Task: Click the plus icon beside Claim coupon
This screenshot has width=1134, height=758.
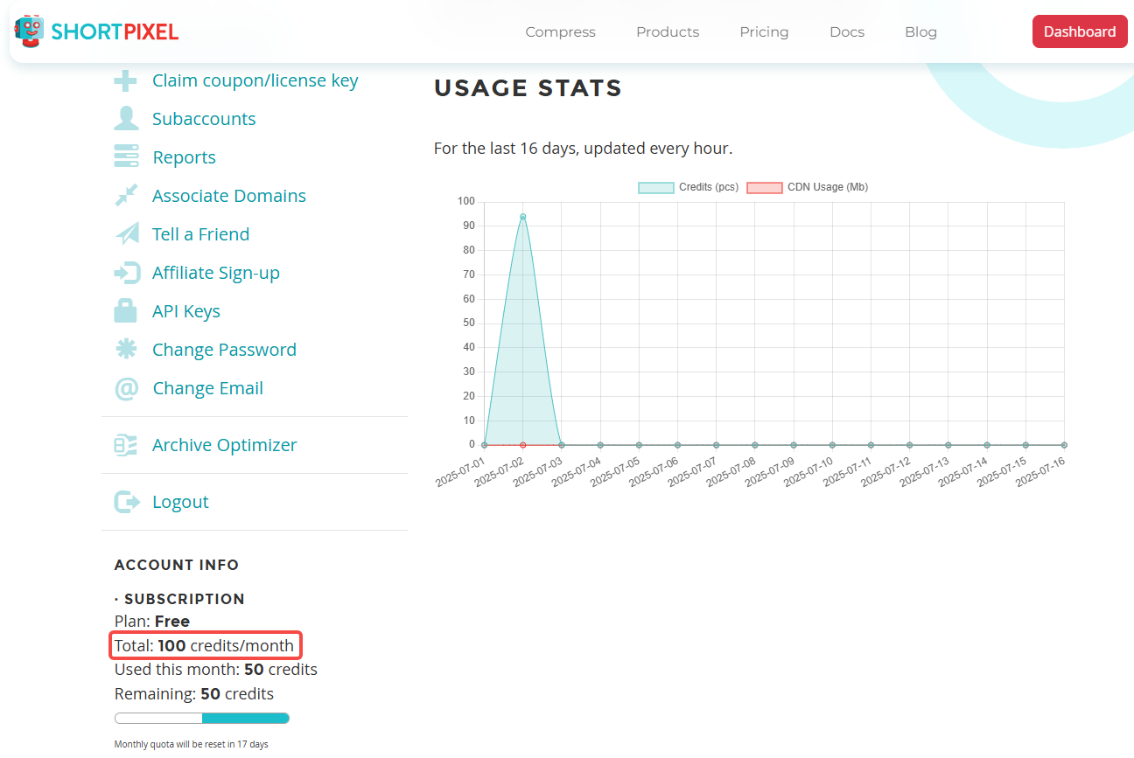Action: (x=126, y=80)
